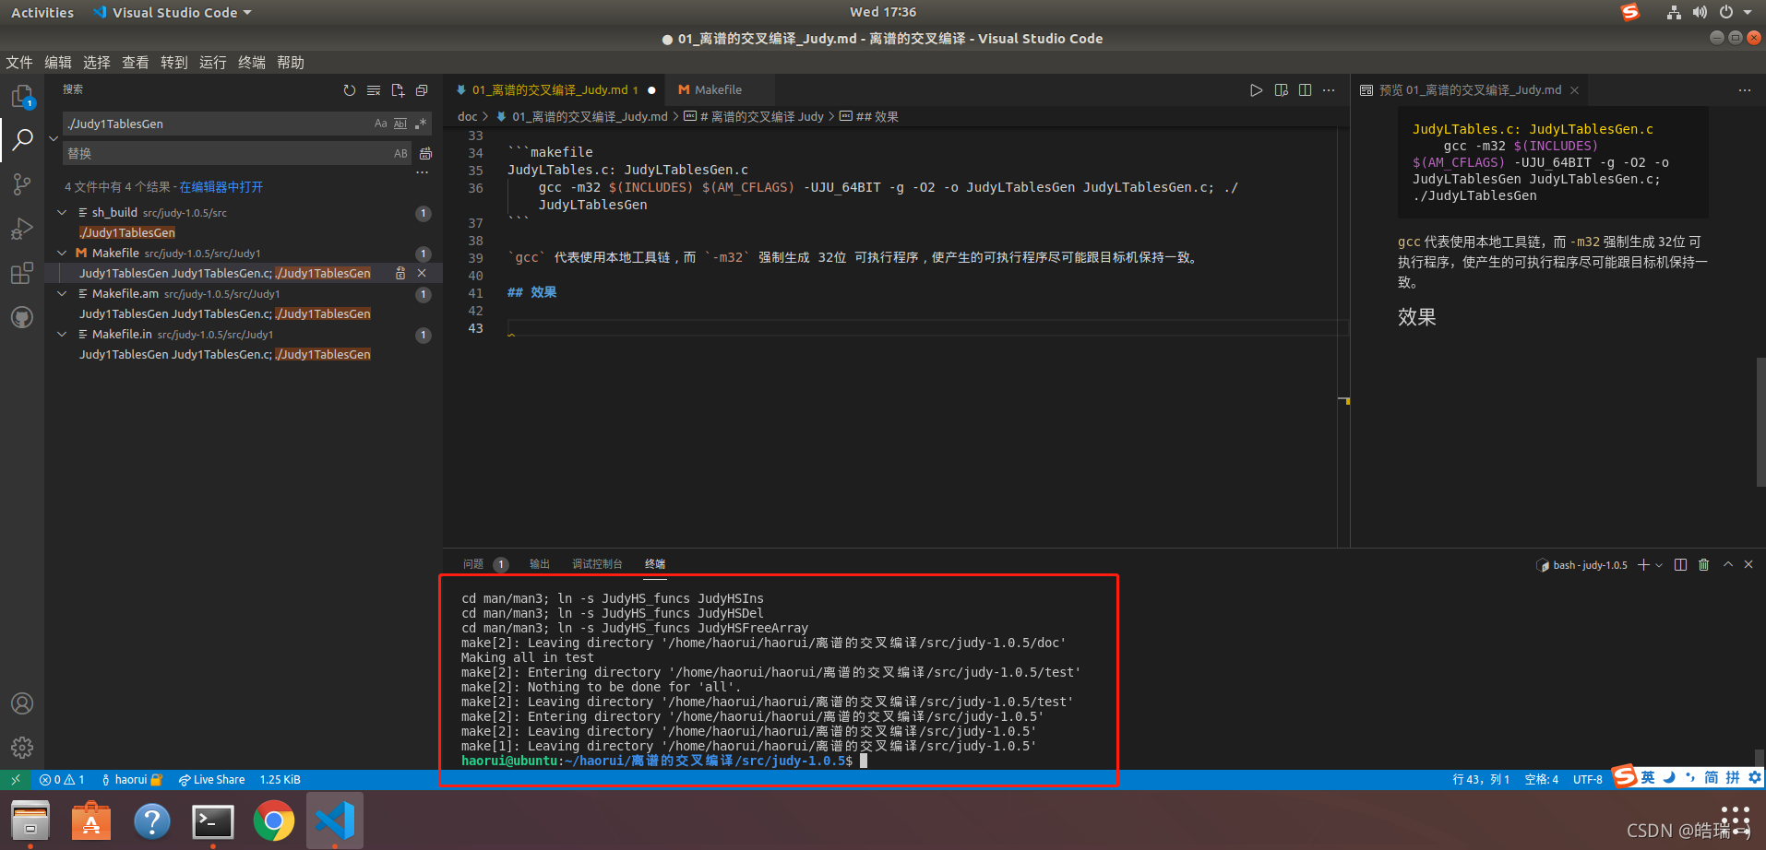
Task: Open the Manage gear in activity bar
Action: (x=22, y=747)
